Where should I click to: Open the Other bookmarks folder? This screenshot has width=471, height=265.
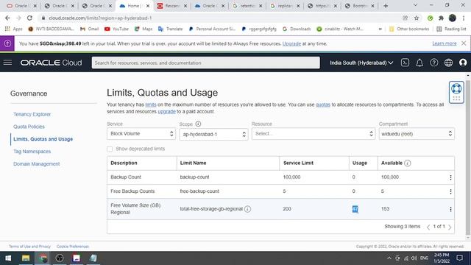[409, 29]
